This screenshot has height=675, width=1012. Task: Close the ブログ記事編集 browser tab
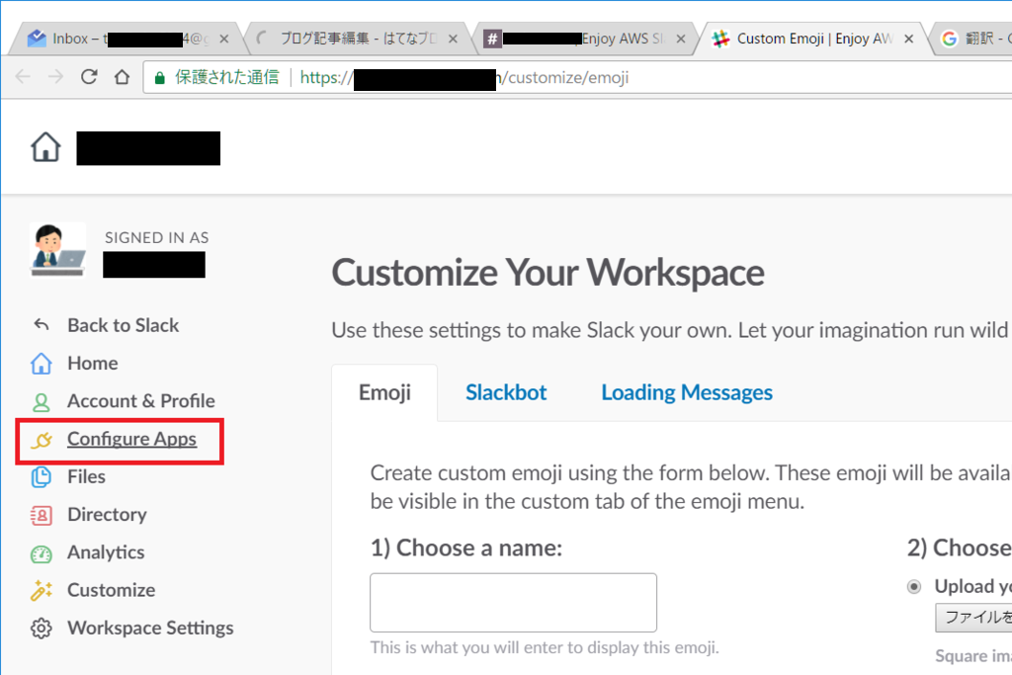[453, 40]
